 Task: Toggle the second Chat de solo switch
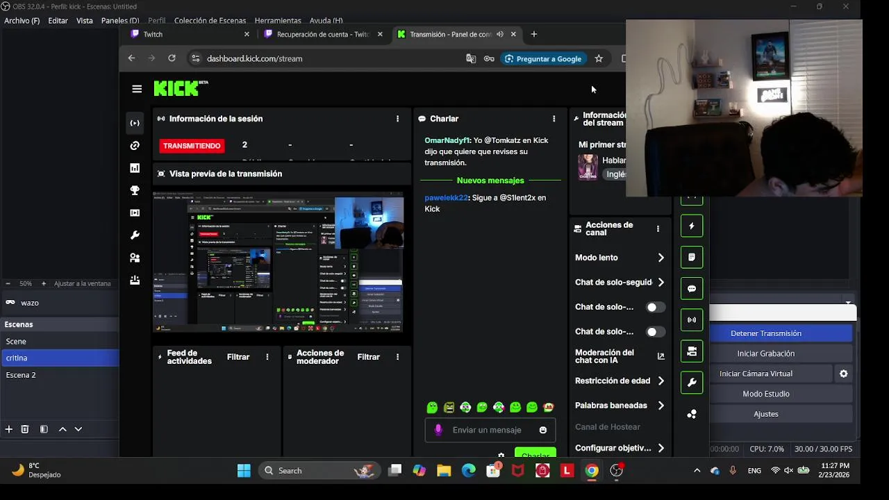(655, 332)
